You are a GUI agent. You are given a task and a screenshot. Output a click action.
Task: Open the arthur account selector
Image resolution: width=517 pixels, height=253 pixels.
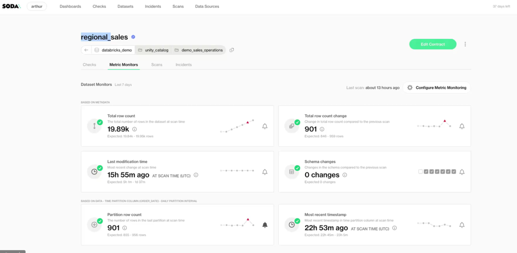(x=37, y=6)
